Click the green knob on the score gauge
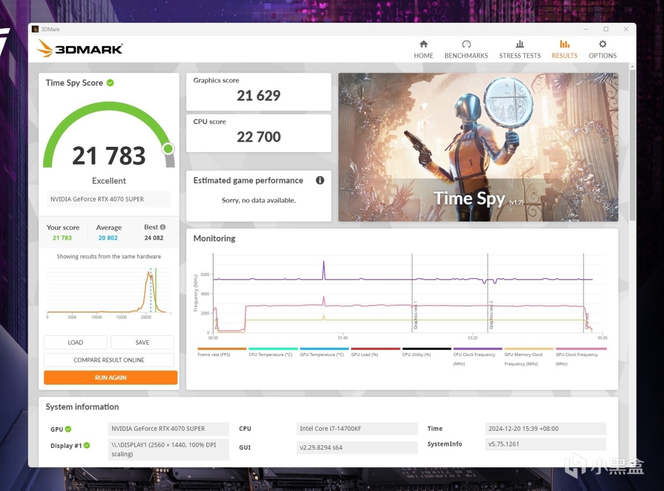Image resolution: width=664 pixels, height=491 pixels. tap(168, 149)
